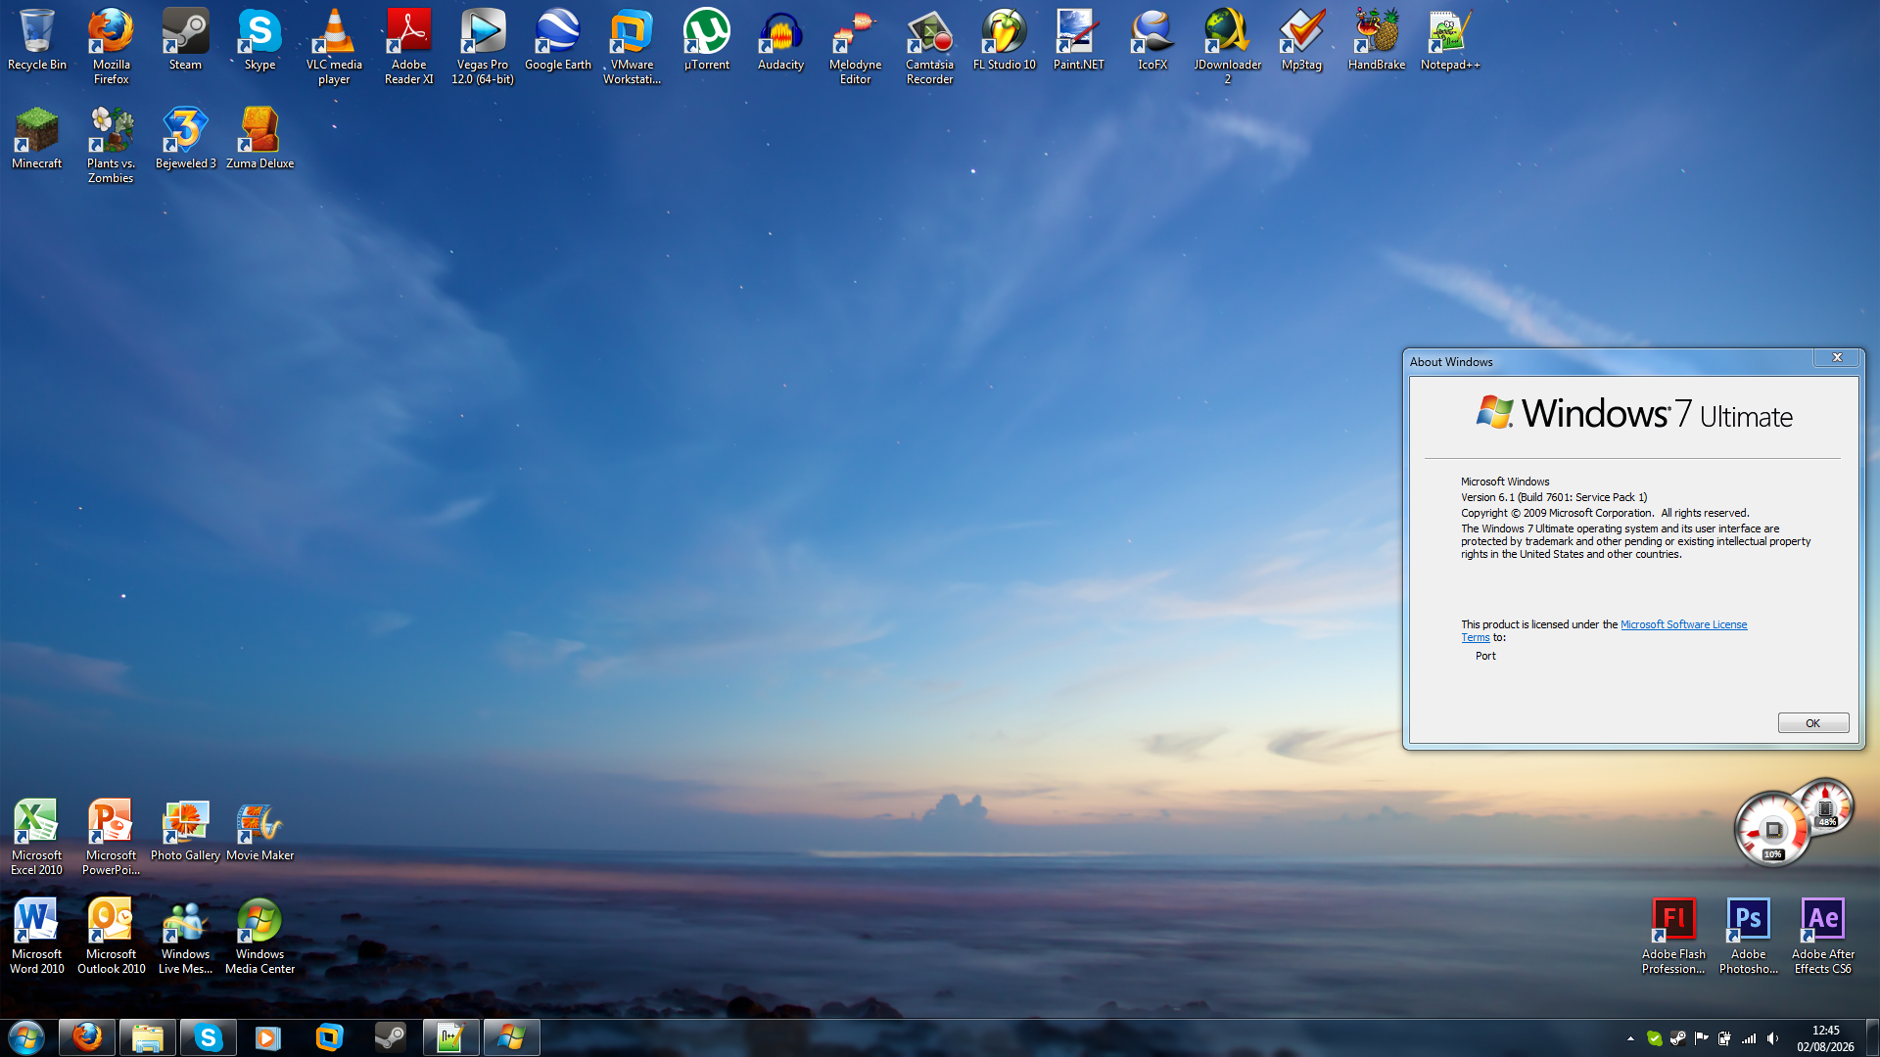Select the Steam shortcut on the desktop
1880x1057 pixels.
186,41
